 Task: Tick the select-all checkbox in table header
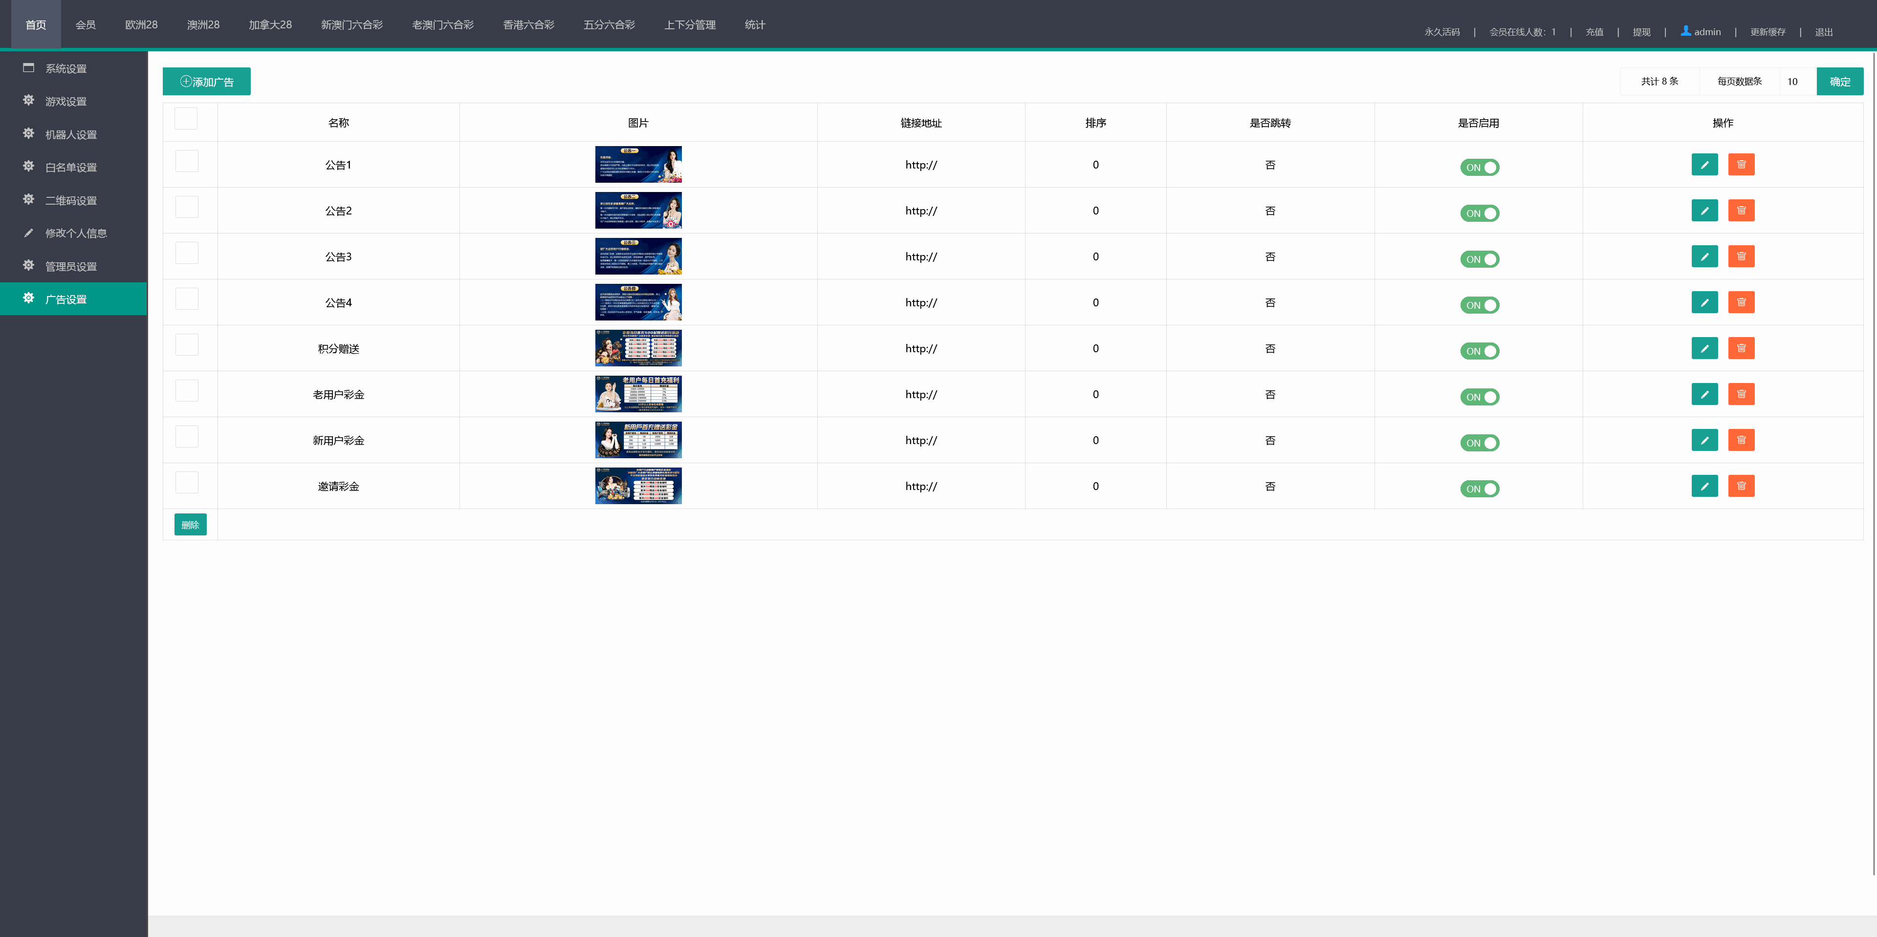pyautogui.click(x=186, y=119)
